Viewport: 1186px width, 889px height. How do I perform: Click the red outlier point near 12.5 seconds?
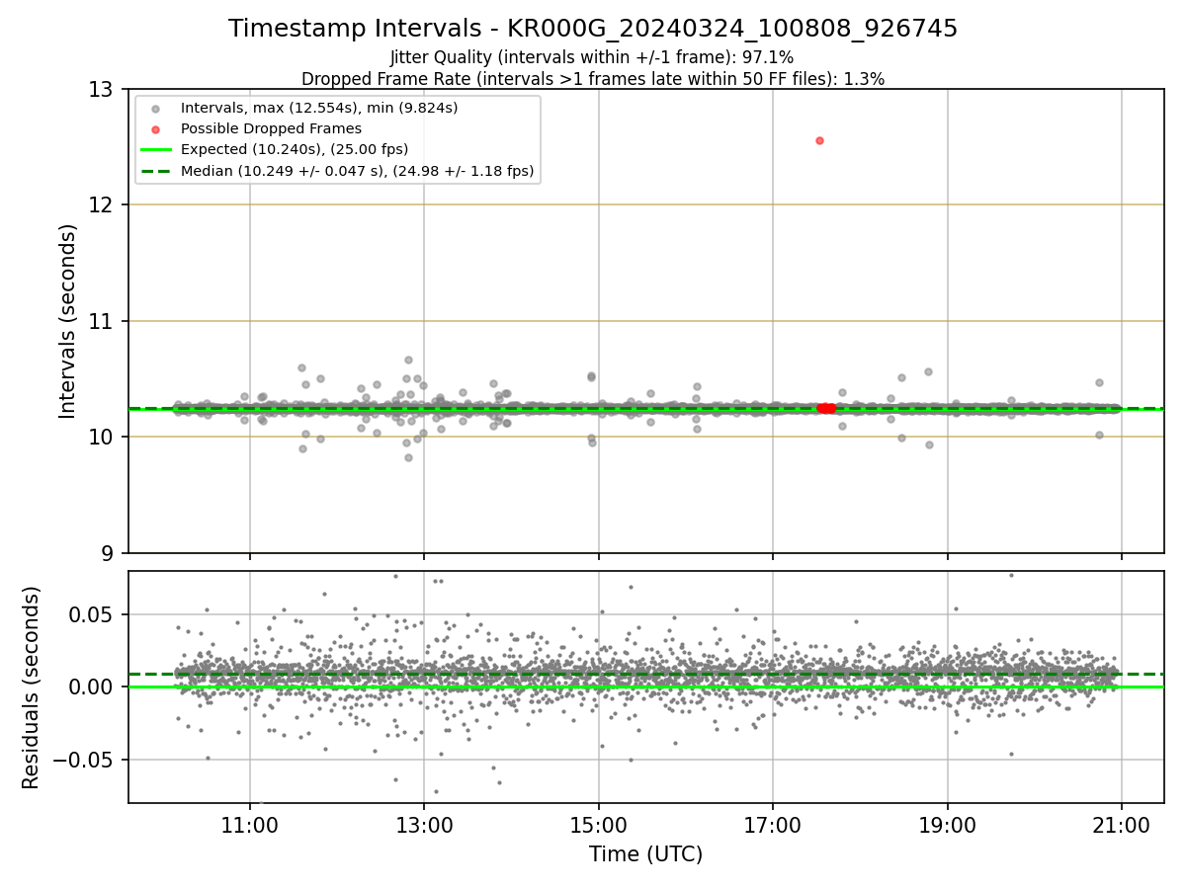(819, 140)
